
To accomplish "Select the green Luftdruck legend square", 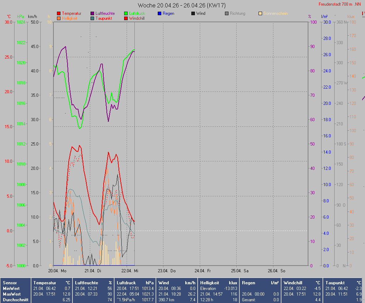I will click(126, 13).
